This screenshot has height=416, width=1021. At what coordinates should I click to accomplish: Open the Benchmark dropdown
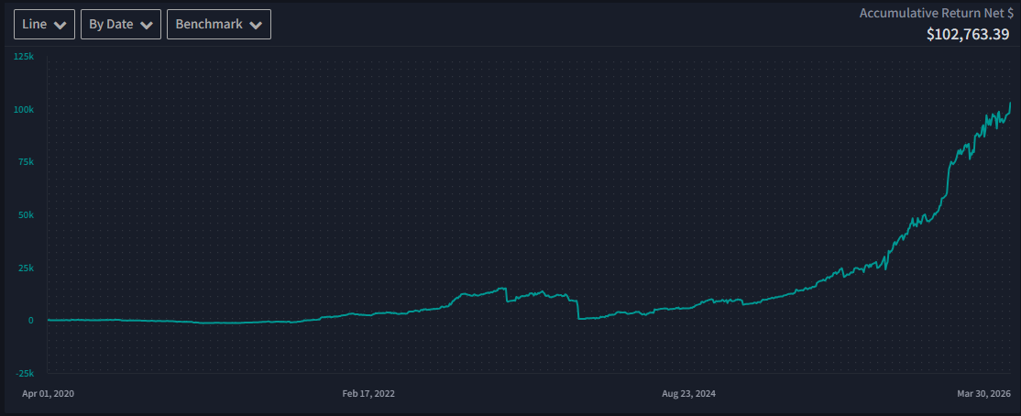[x=219, y=25]
